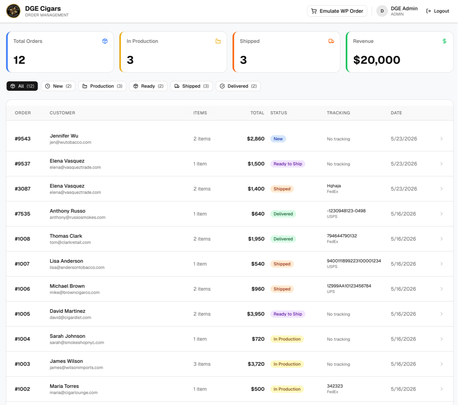This screenshot has height=405, width=458.
Task: Click the DGE Cigars logo emblem
Action: pos(13,11)
